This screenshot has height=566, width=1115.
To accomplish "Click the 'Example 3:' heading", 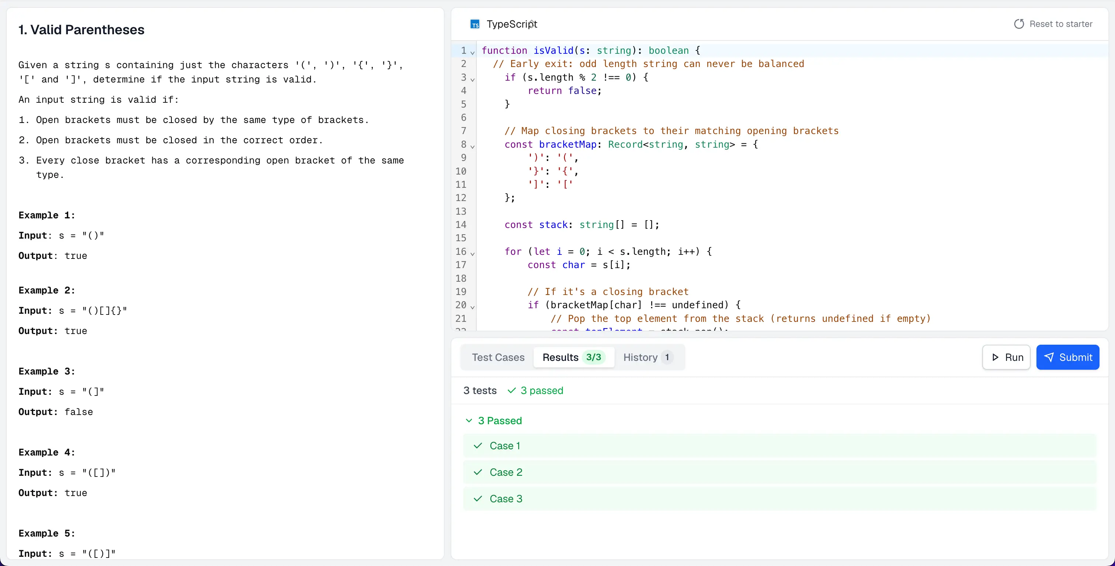I will coord(47,372).
